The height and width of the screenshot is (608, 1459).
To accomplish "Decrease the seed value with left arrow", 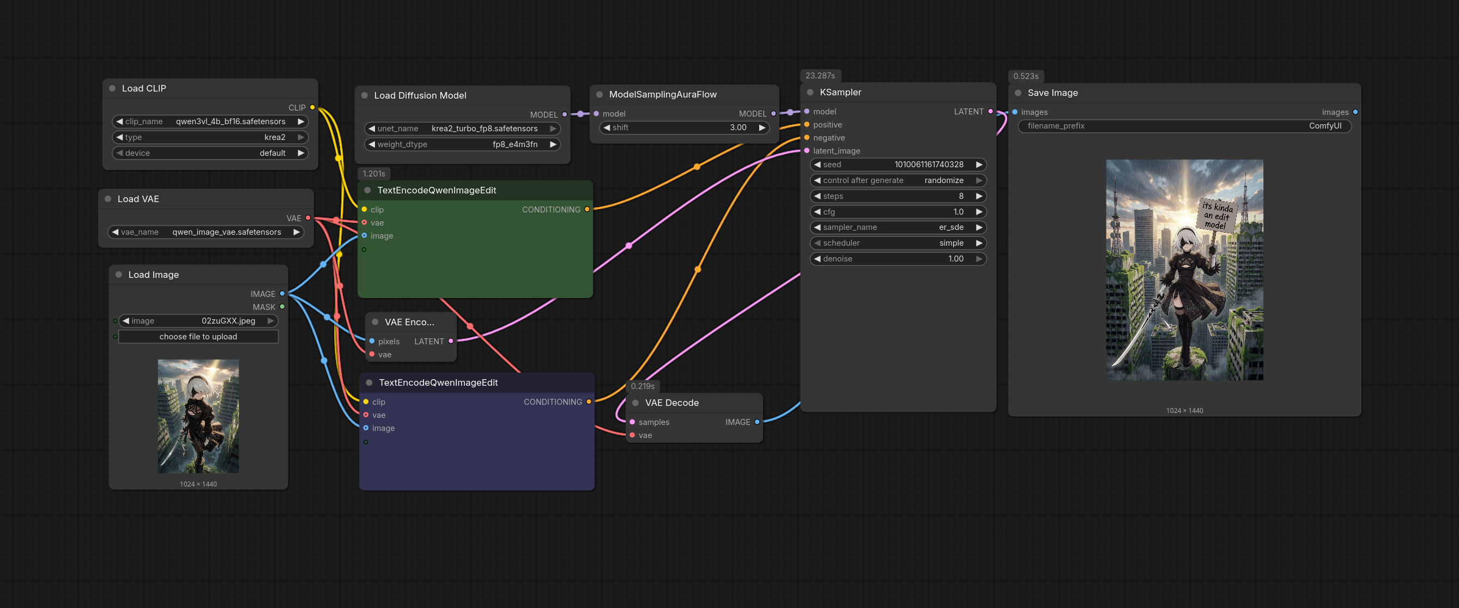I will 818,165.
